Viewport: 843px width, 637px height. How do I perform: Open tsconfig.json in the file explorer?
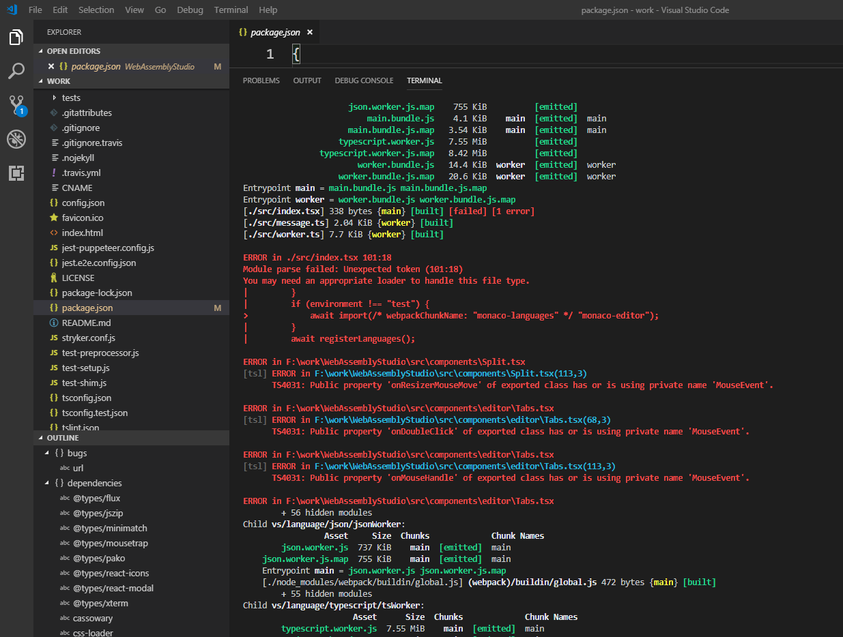86,398
